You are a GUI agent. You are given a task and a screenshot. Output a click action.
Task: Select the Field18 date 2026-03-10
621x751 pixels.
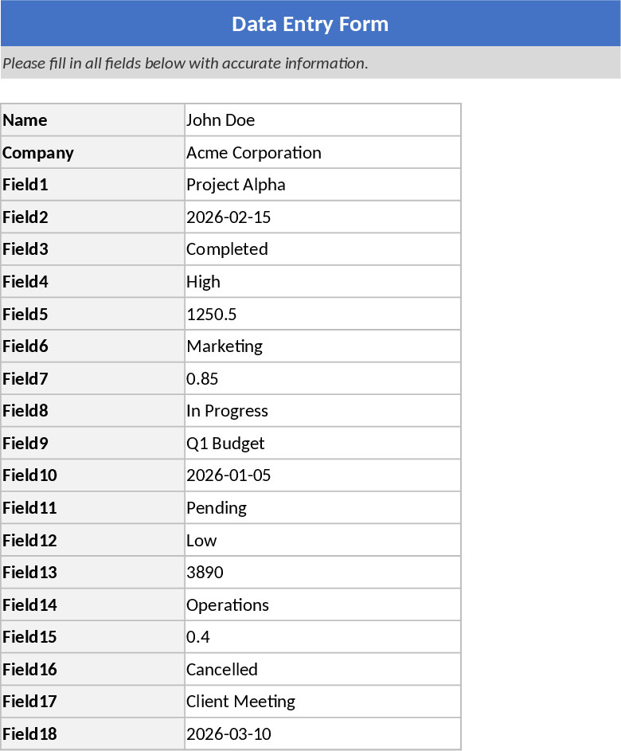tap(322, 734)
